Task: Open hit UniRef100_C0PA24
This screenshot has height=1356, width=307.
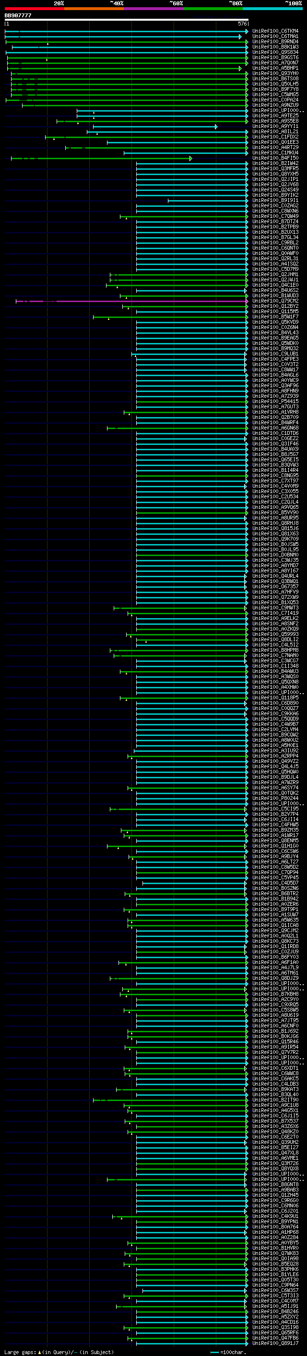Action: 275,100
